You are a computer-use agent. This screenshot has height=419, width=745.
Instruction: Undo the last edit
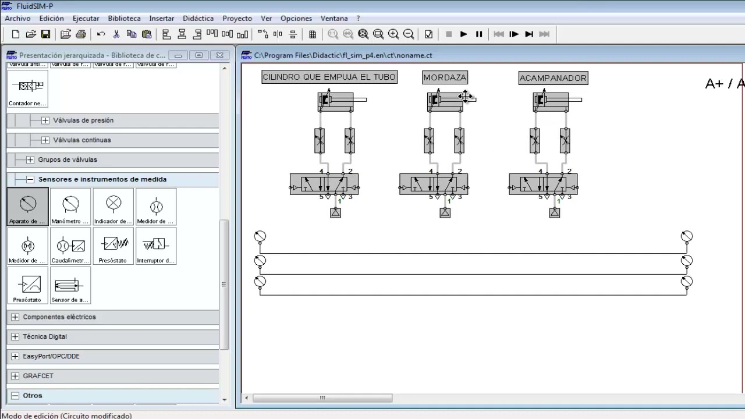101,34
